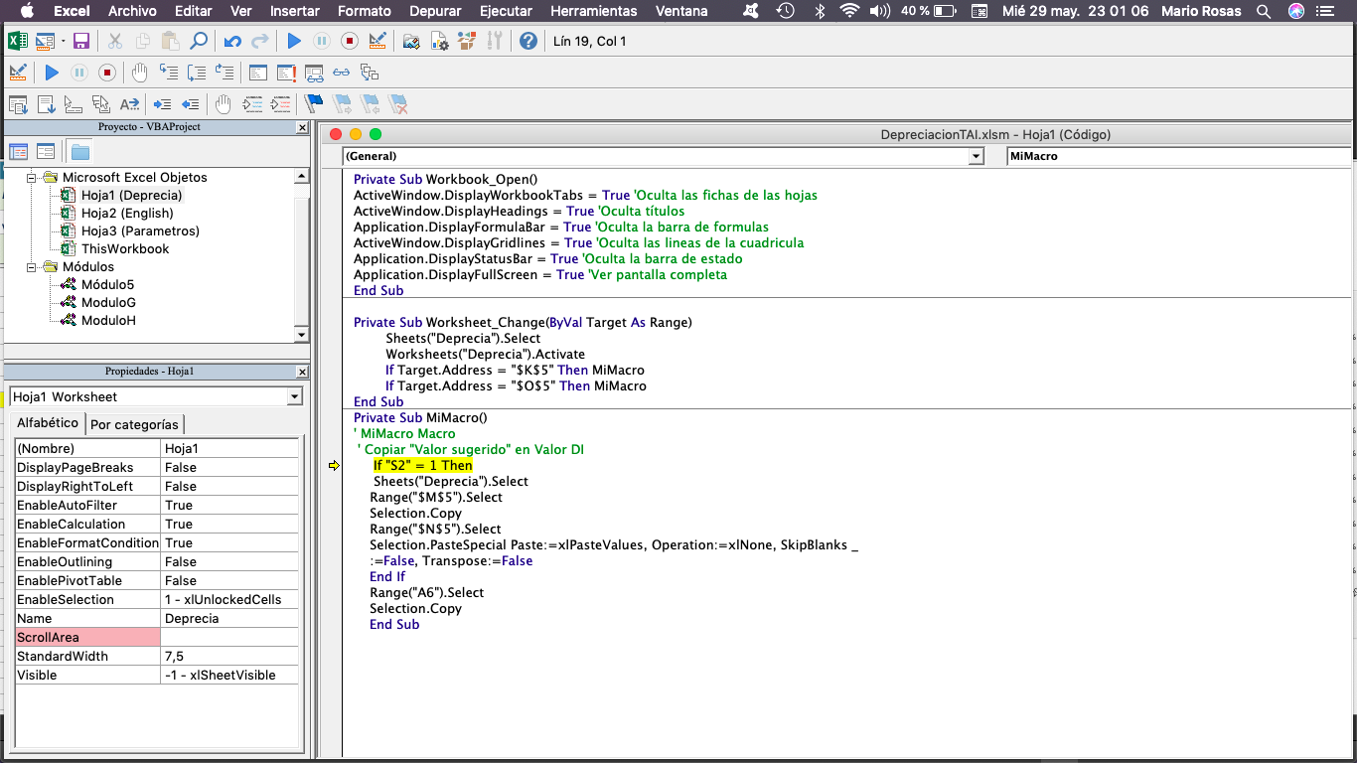Open Find with magnifier toolbar icon
The height and width of the screenshot is (763, 1357).
point(199,41)
